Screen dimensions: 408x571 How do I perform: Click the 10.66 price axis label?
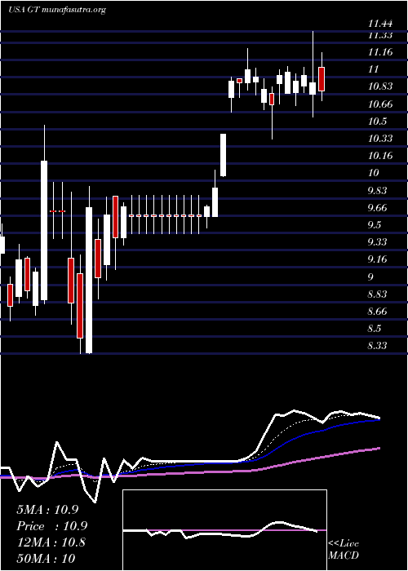click(x=380, y=104)
